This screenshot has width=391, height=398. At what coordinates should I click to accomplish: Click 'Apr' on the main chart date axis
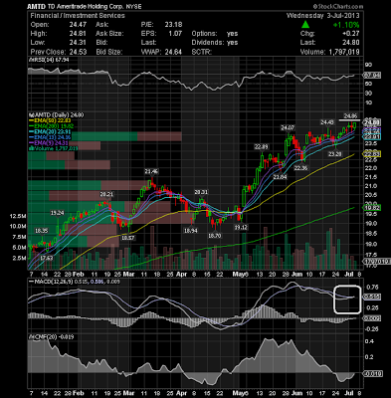click(x=181, y=275)
